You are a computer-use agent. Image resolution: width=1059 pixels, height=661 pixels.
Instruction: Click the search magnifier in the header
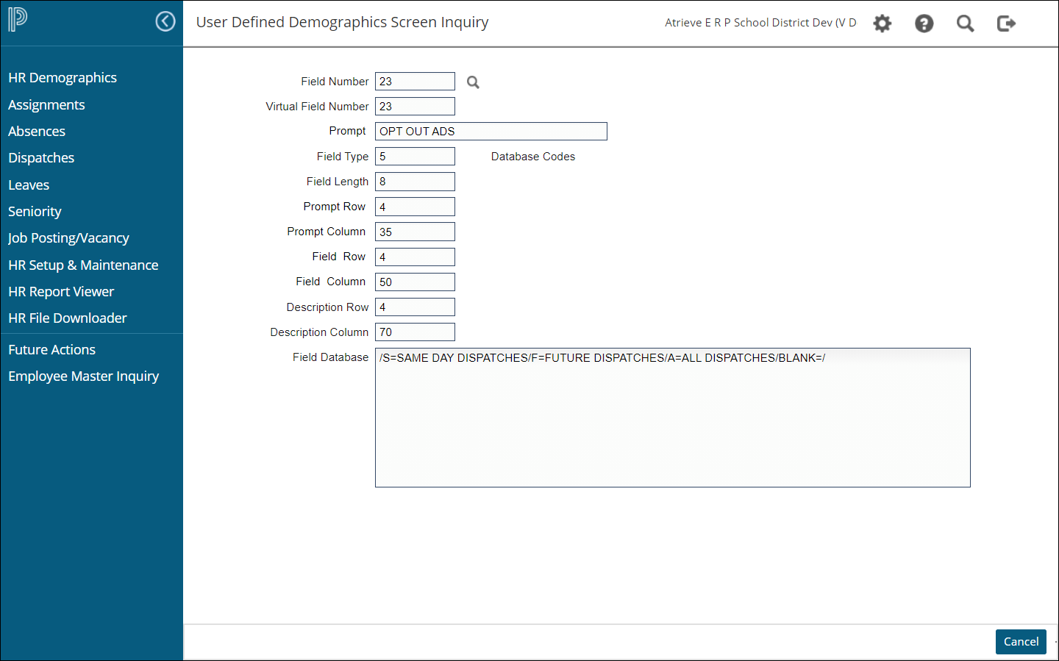[x=965, y=24]
